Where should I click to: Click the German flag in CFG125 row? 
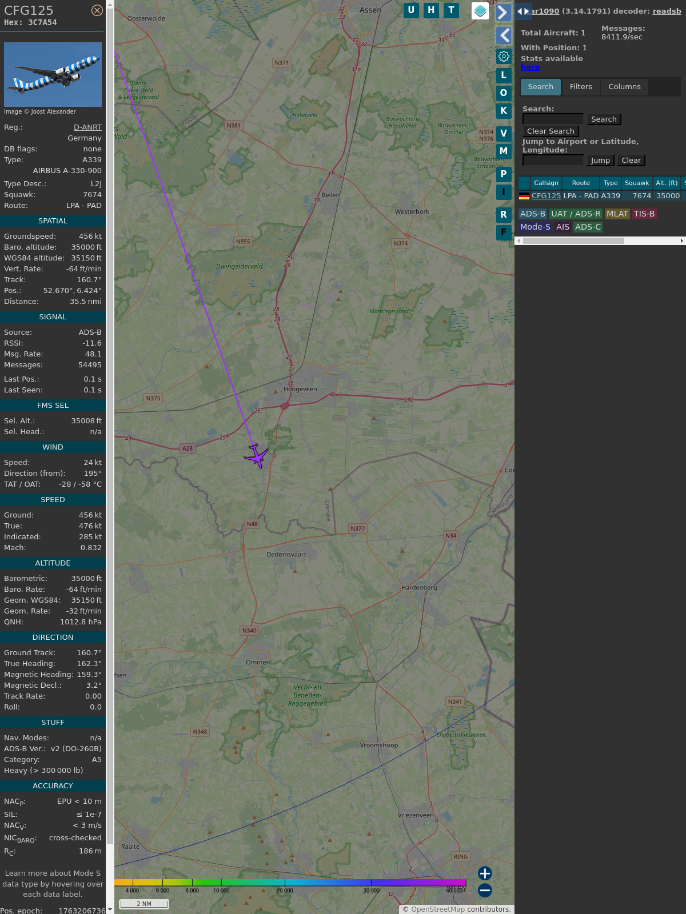(524, 196)
